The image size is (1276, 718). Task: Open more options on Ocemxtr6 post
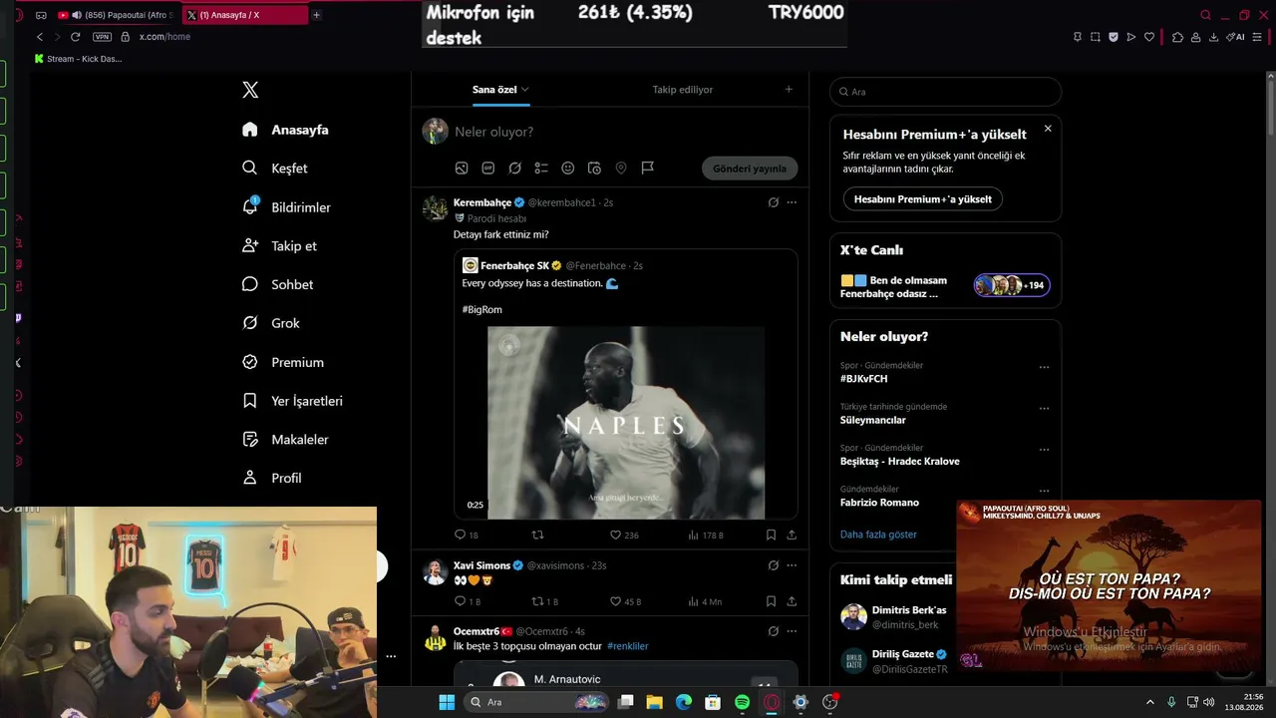[x=792, y=631]
